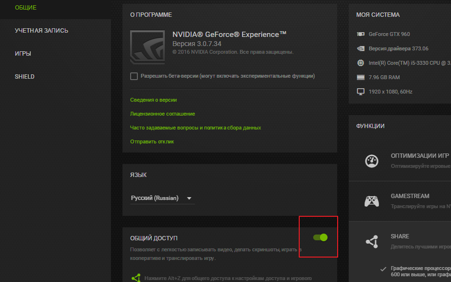
Task: Click the NVIDIA GeForce Experience title text
Action: pyautogui.click(x=229, y=35)
